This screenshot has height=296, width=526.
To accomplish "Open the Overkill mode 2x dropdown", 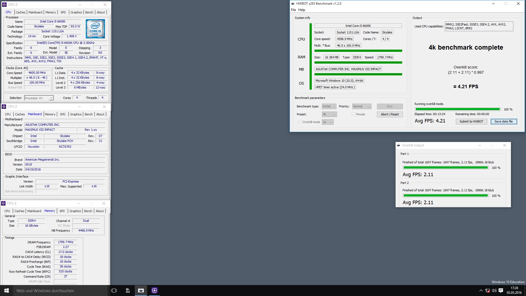I will pos(328,122).
